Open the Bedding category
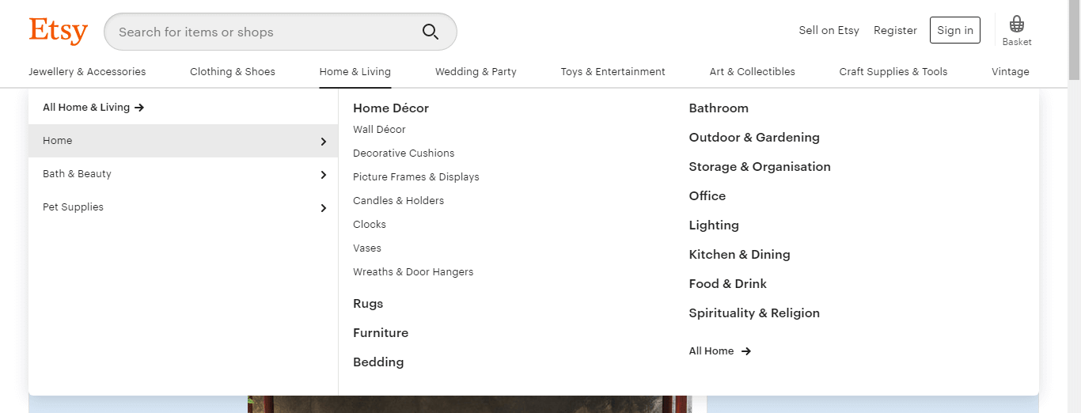 [x=378, y=362]
